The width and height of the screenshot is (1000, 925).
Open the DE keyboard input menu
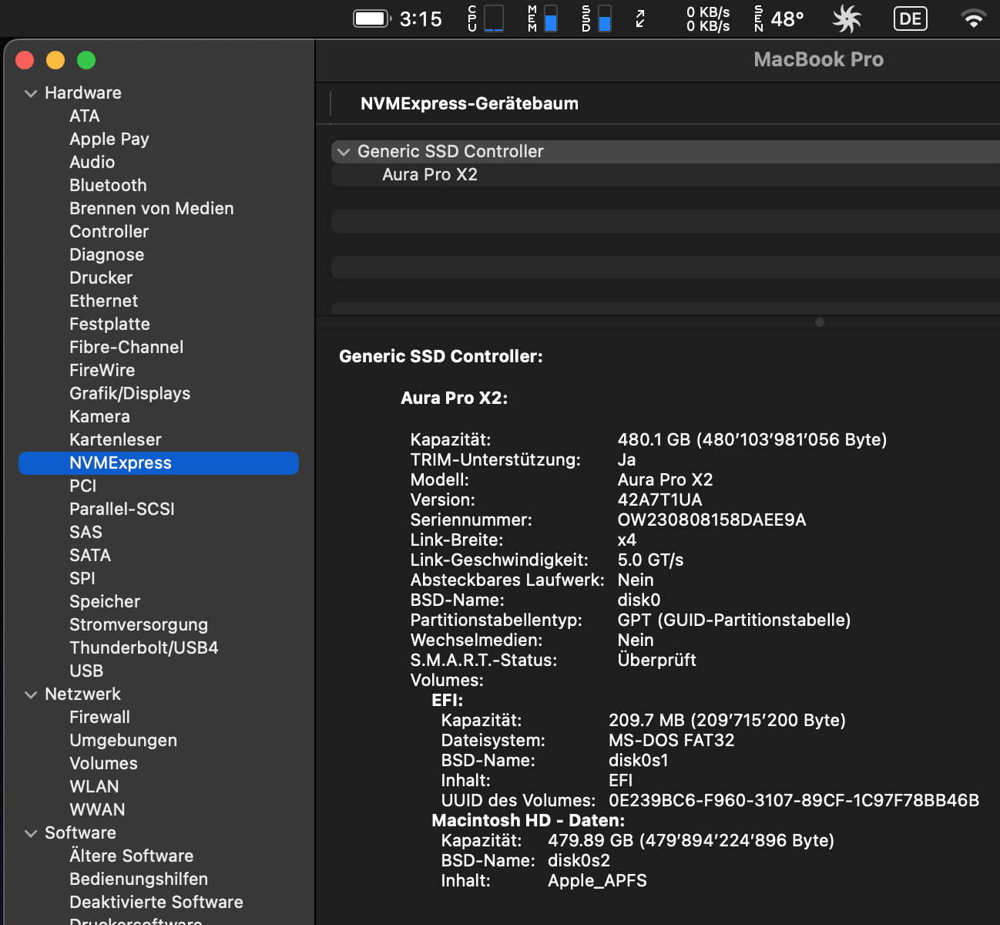click(x=911, y=18)
